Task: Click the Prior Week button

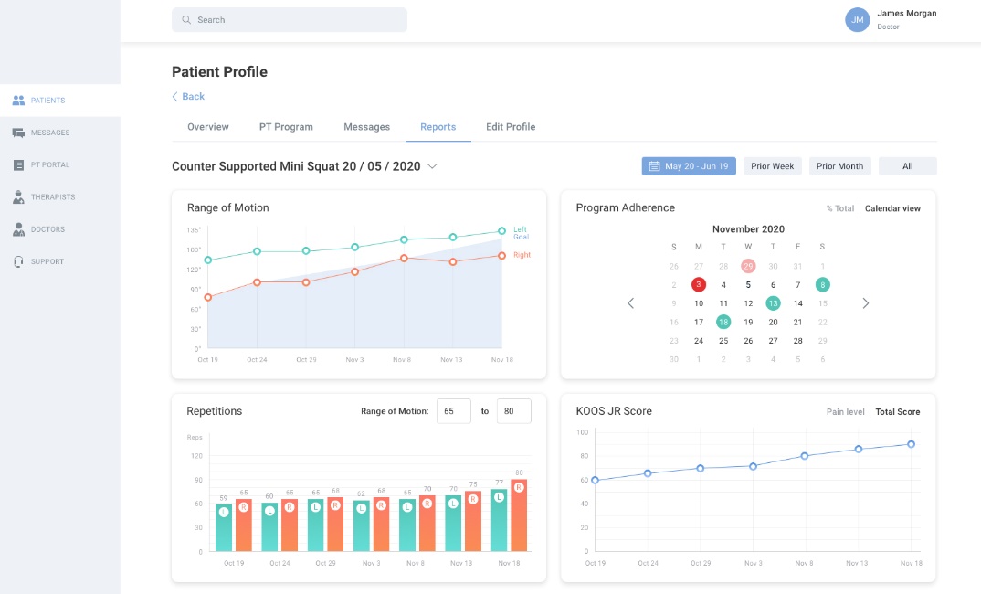Action: [x=772, y=166]
